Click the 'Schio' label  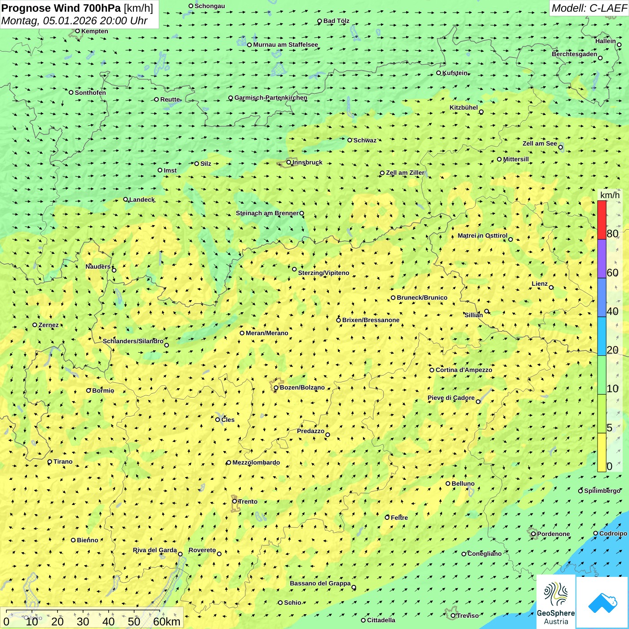292,602
